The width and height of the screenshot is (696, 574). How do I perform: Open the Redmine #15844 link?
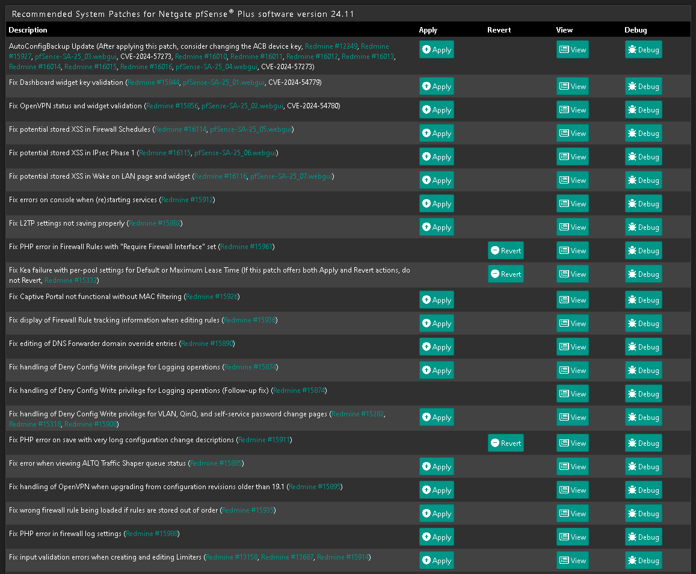click(x=153, y=82)
